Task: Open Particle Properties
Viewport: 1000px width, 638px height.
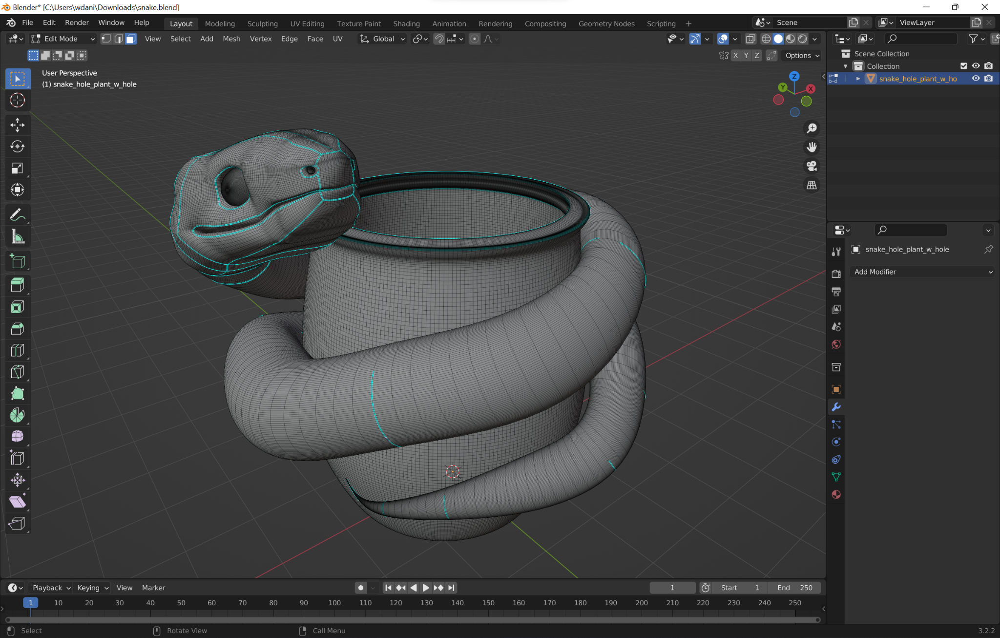Action: point(836,424)
